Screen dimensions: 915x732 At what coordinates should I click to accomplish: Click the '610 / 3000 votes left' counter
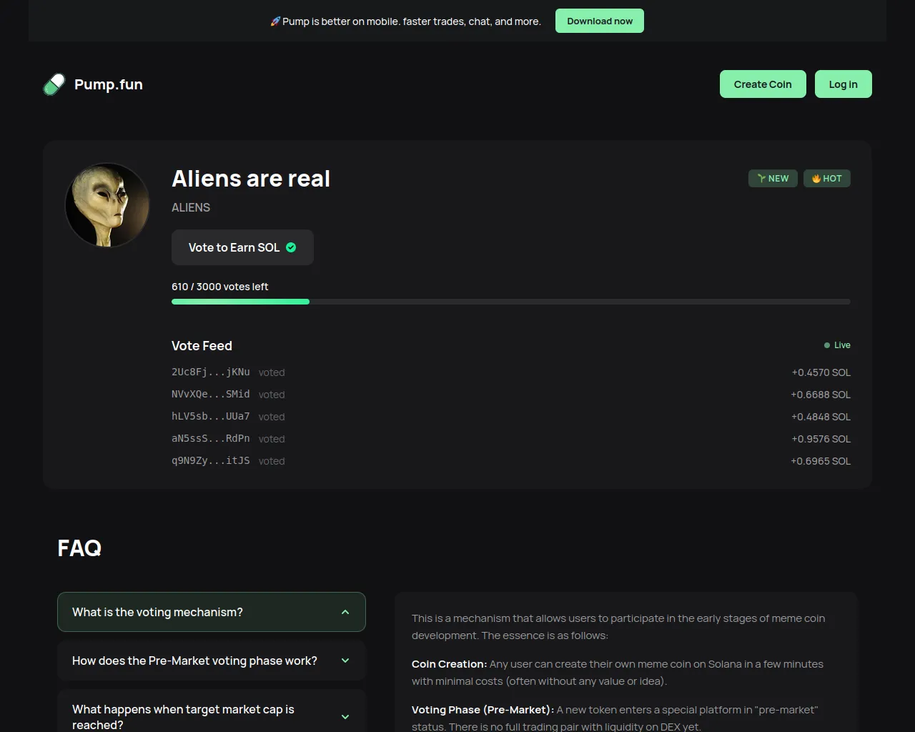click(220, 287)
